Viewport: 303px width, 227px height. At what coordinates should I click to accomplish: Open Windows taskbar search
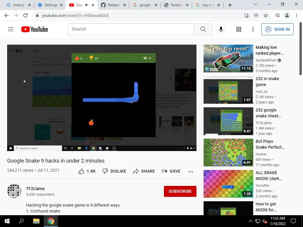[21, 221]
